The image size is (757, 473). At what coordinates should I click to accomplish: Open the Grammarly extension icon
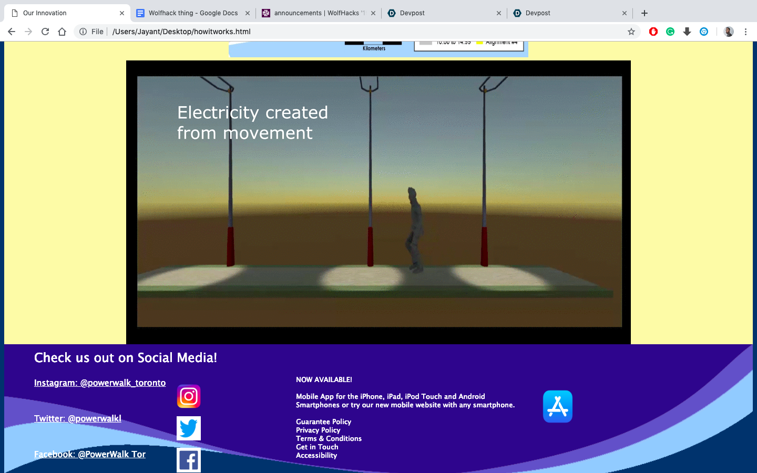pos(670,32)
